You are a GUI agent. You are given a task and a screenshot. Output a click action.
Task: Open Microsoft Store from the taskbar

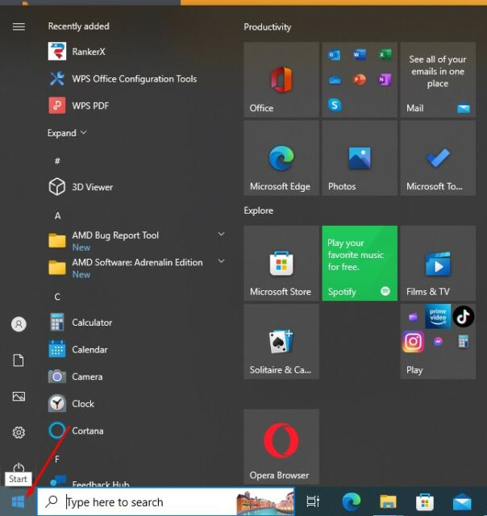pos(425,501)
